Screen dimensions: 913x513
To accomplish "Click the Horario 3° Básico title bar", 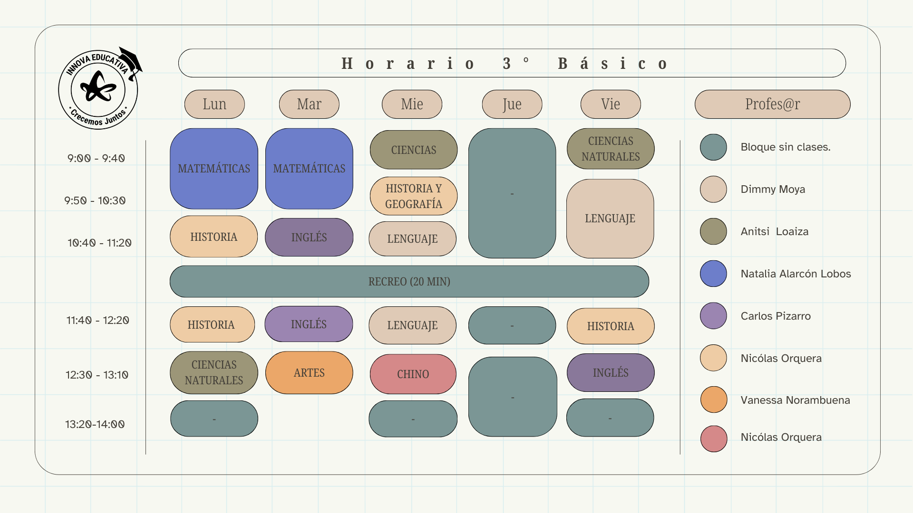I will 512,63.
